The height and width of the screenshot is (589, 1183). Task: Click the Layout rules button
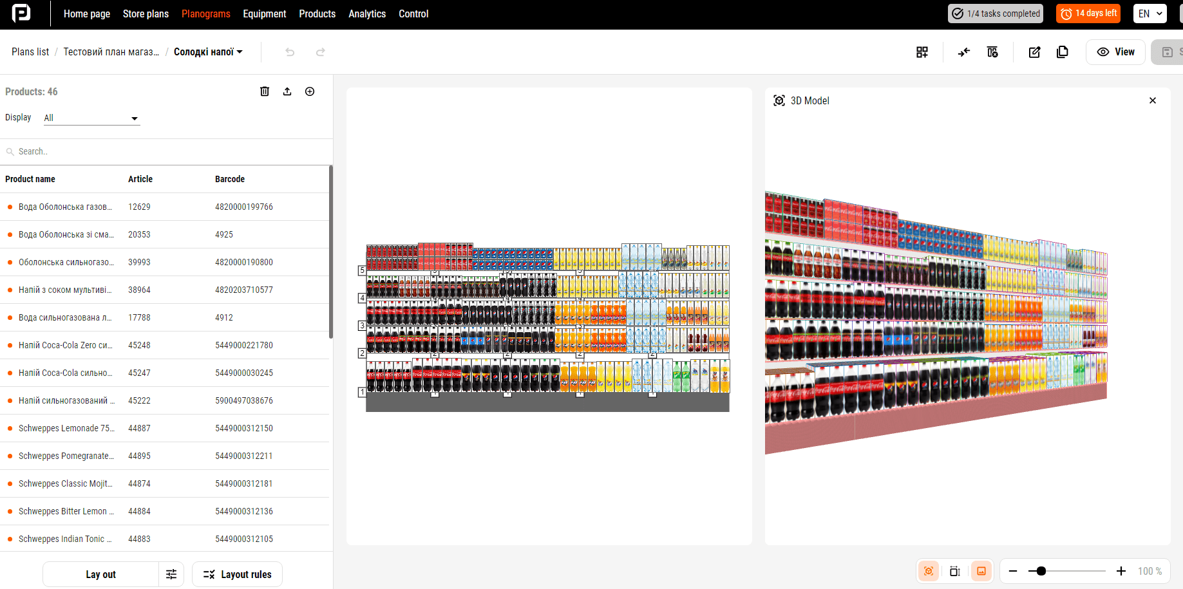[237, 574]
